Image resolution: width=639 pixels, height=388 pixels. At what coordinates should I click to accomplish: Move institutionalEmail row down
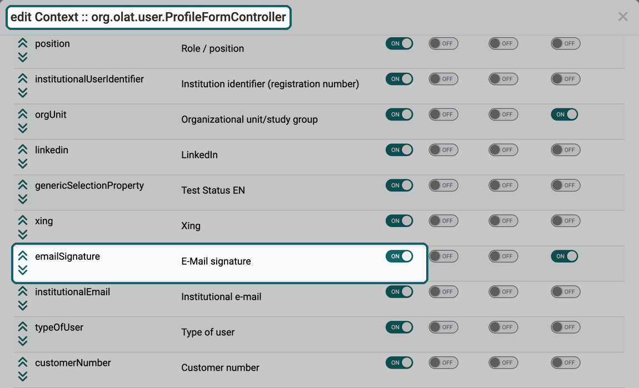[22, 305]
